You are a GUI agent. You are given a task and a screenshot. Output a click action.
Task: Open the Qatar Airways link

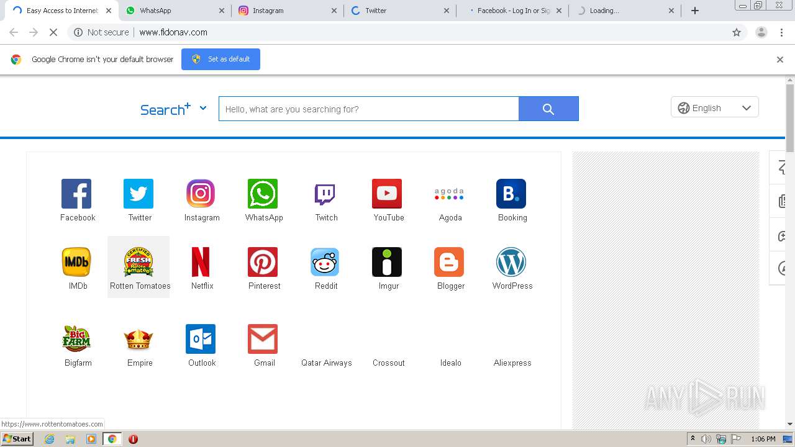click(327, 363)
